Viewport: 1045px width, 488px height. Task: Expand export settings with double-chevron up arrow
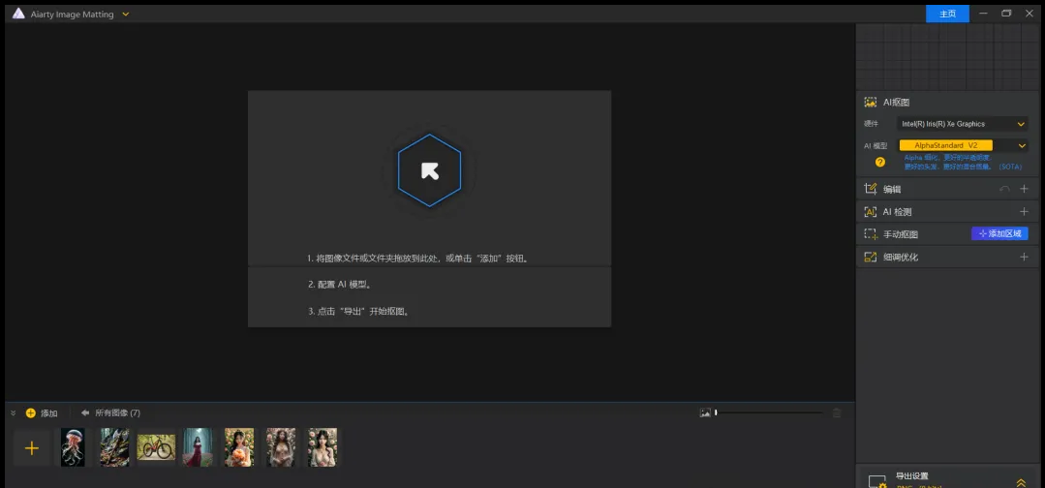(x=1021, y=482)
